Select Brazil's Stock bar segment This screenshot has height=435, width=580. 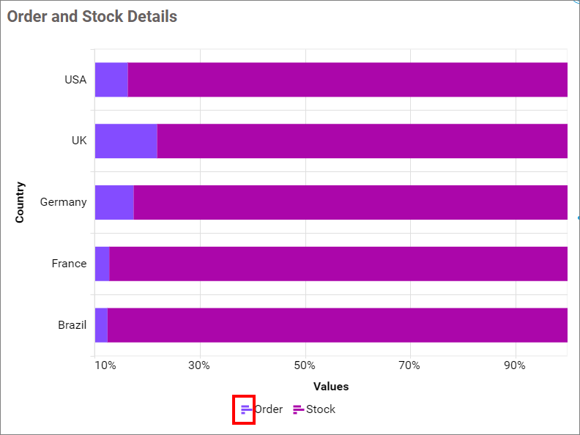[x=338, y=325]
